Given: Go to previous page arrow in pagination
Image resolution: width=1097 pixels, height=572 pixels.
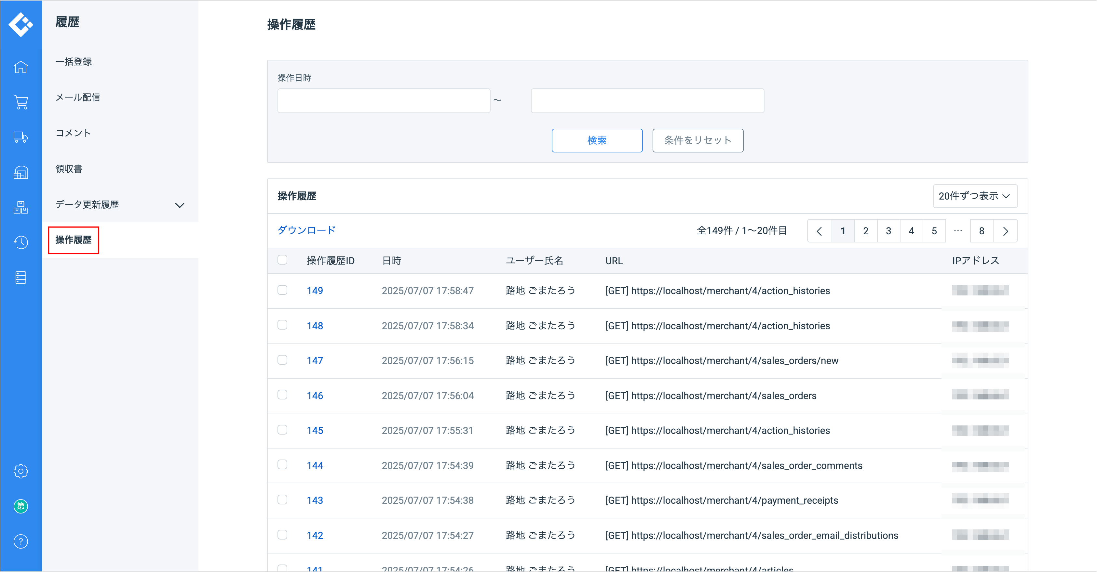Looking at the screenshot, I should point(819,231).
